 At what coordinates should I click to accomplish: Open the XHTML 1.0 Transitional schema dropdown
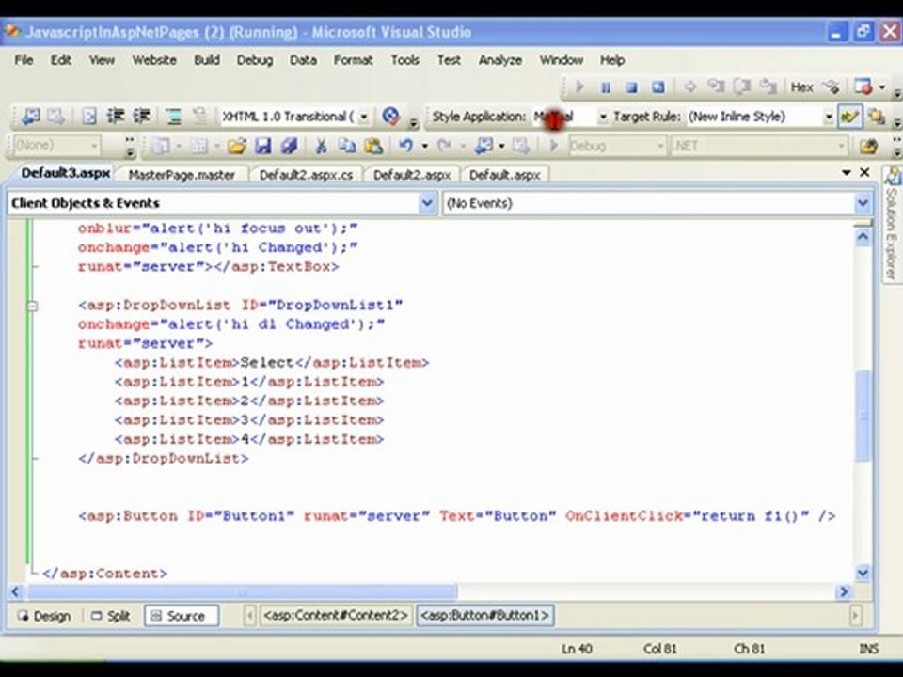point(364,117)
